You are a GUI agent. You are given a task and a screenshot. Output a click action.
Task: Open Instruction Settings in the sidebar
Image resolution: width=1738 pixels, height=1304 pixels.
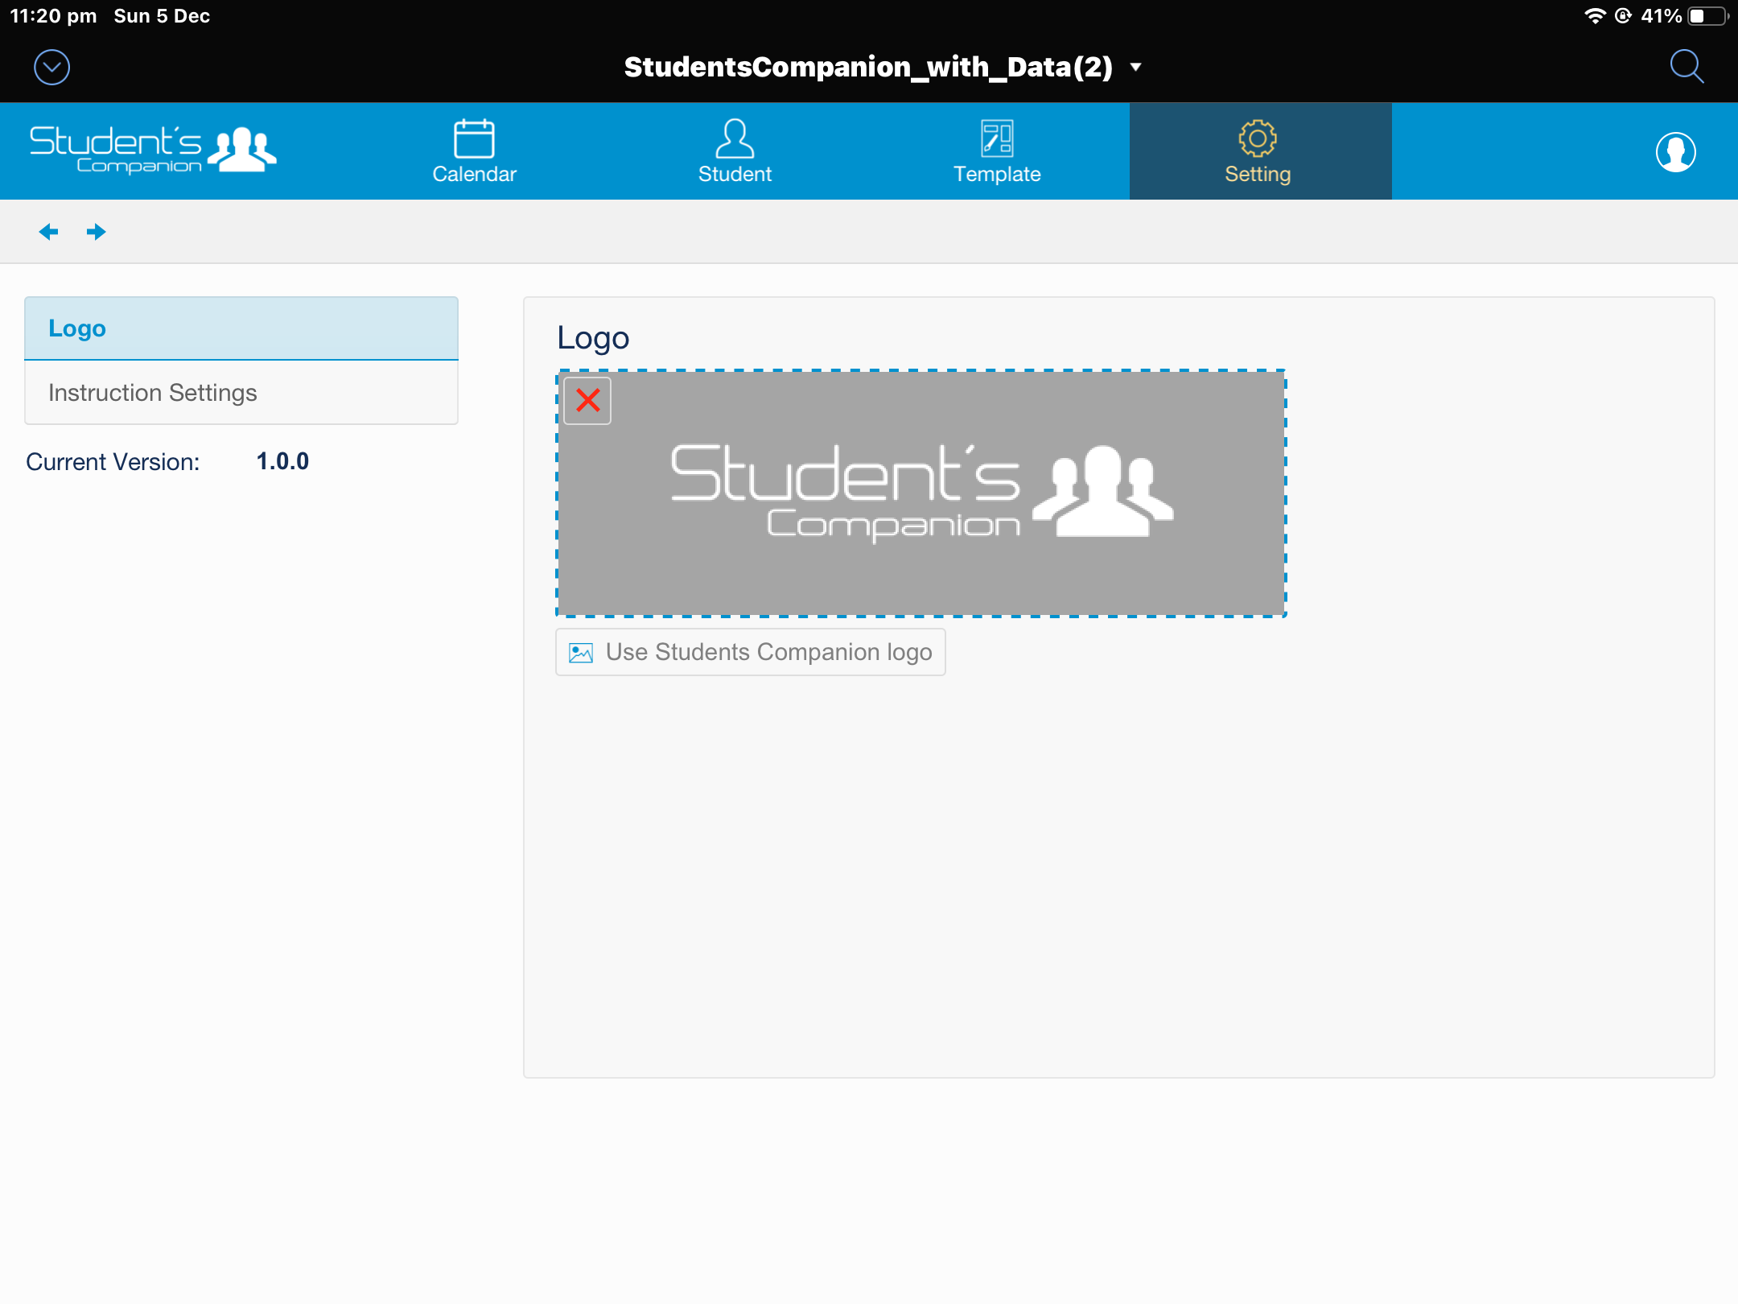click(241, 393)
